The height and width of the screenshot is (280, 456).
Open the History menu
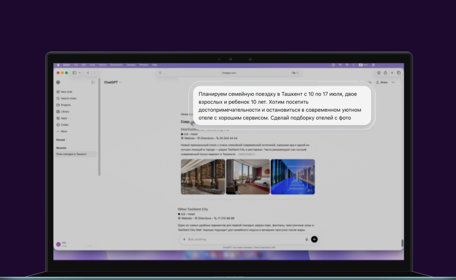click(103, 65)
